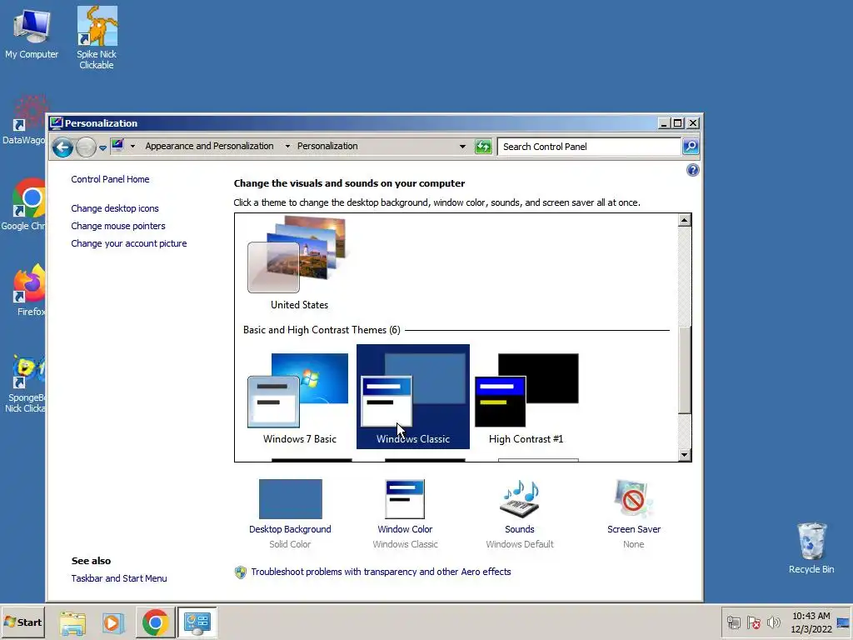Click the Control Panel icon in address bar
This screenshot has height=640, width=853.
pos(117,145)
